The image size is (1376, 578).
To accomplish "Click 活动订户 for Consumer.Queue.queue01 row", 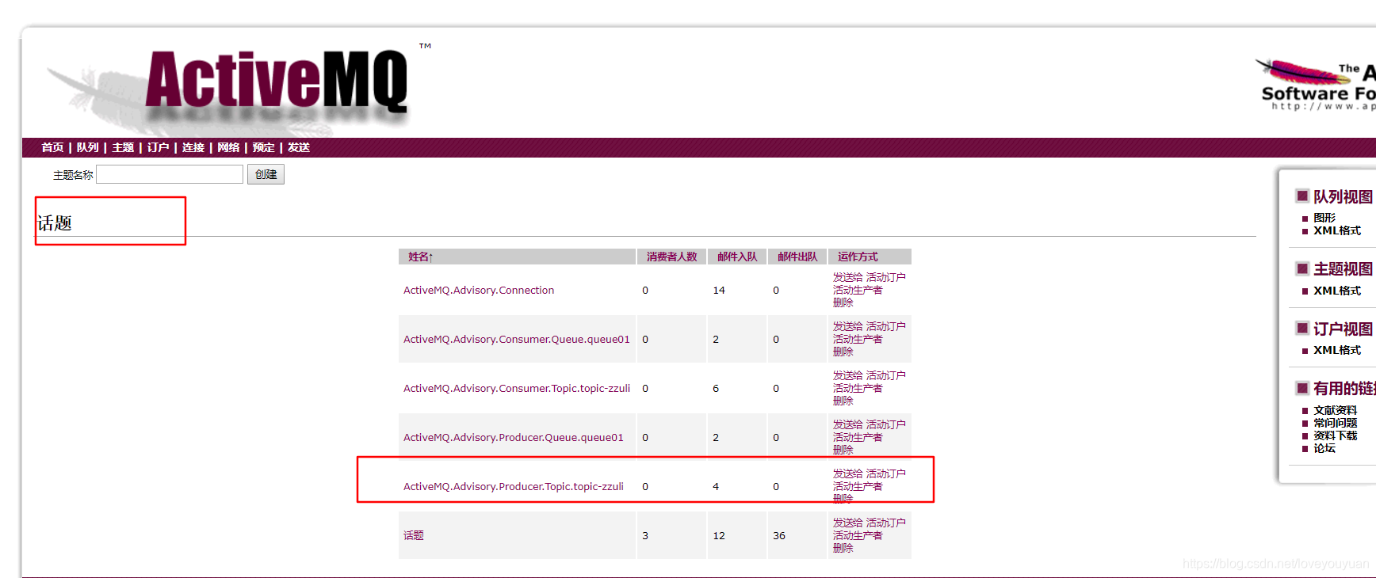I will [x=885, y=326].
